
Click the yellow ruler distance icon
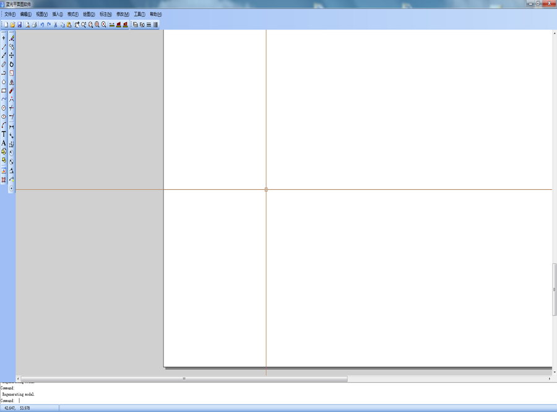[112, 25]
